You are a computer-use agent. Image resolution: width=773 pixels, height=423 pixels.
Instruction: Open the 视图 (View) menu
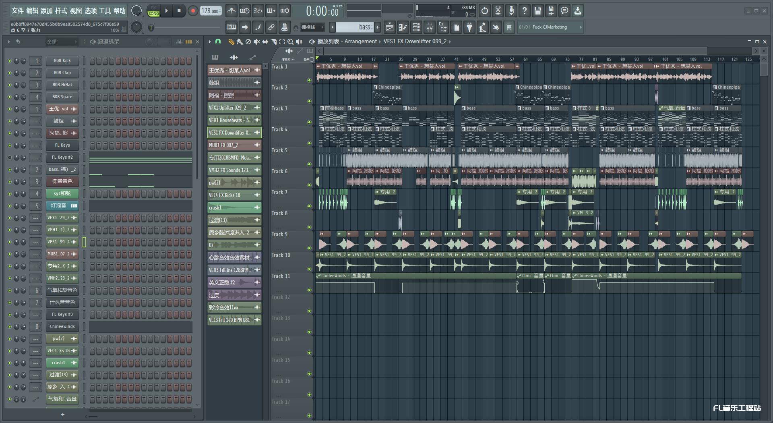pyautogui.click(x=76, y=11)
